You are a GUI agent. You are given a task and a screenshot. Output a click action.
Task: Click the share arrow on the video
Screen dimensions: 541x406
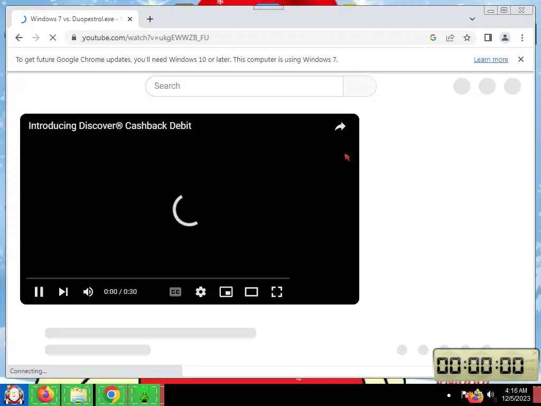(340, 126)
